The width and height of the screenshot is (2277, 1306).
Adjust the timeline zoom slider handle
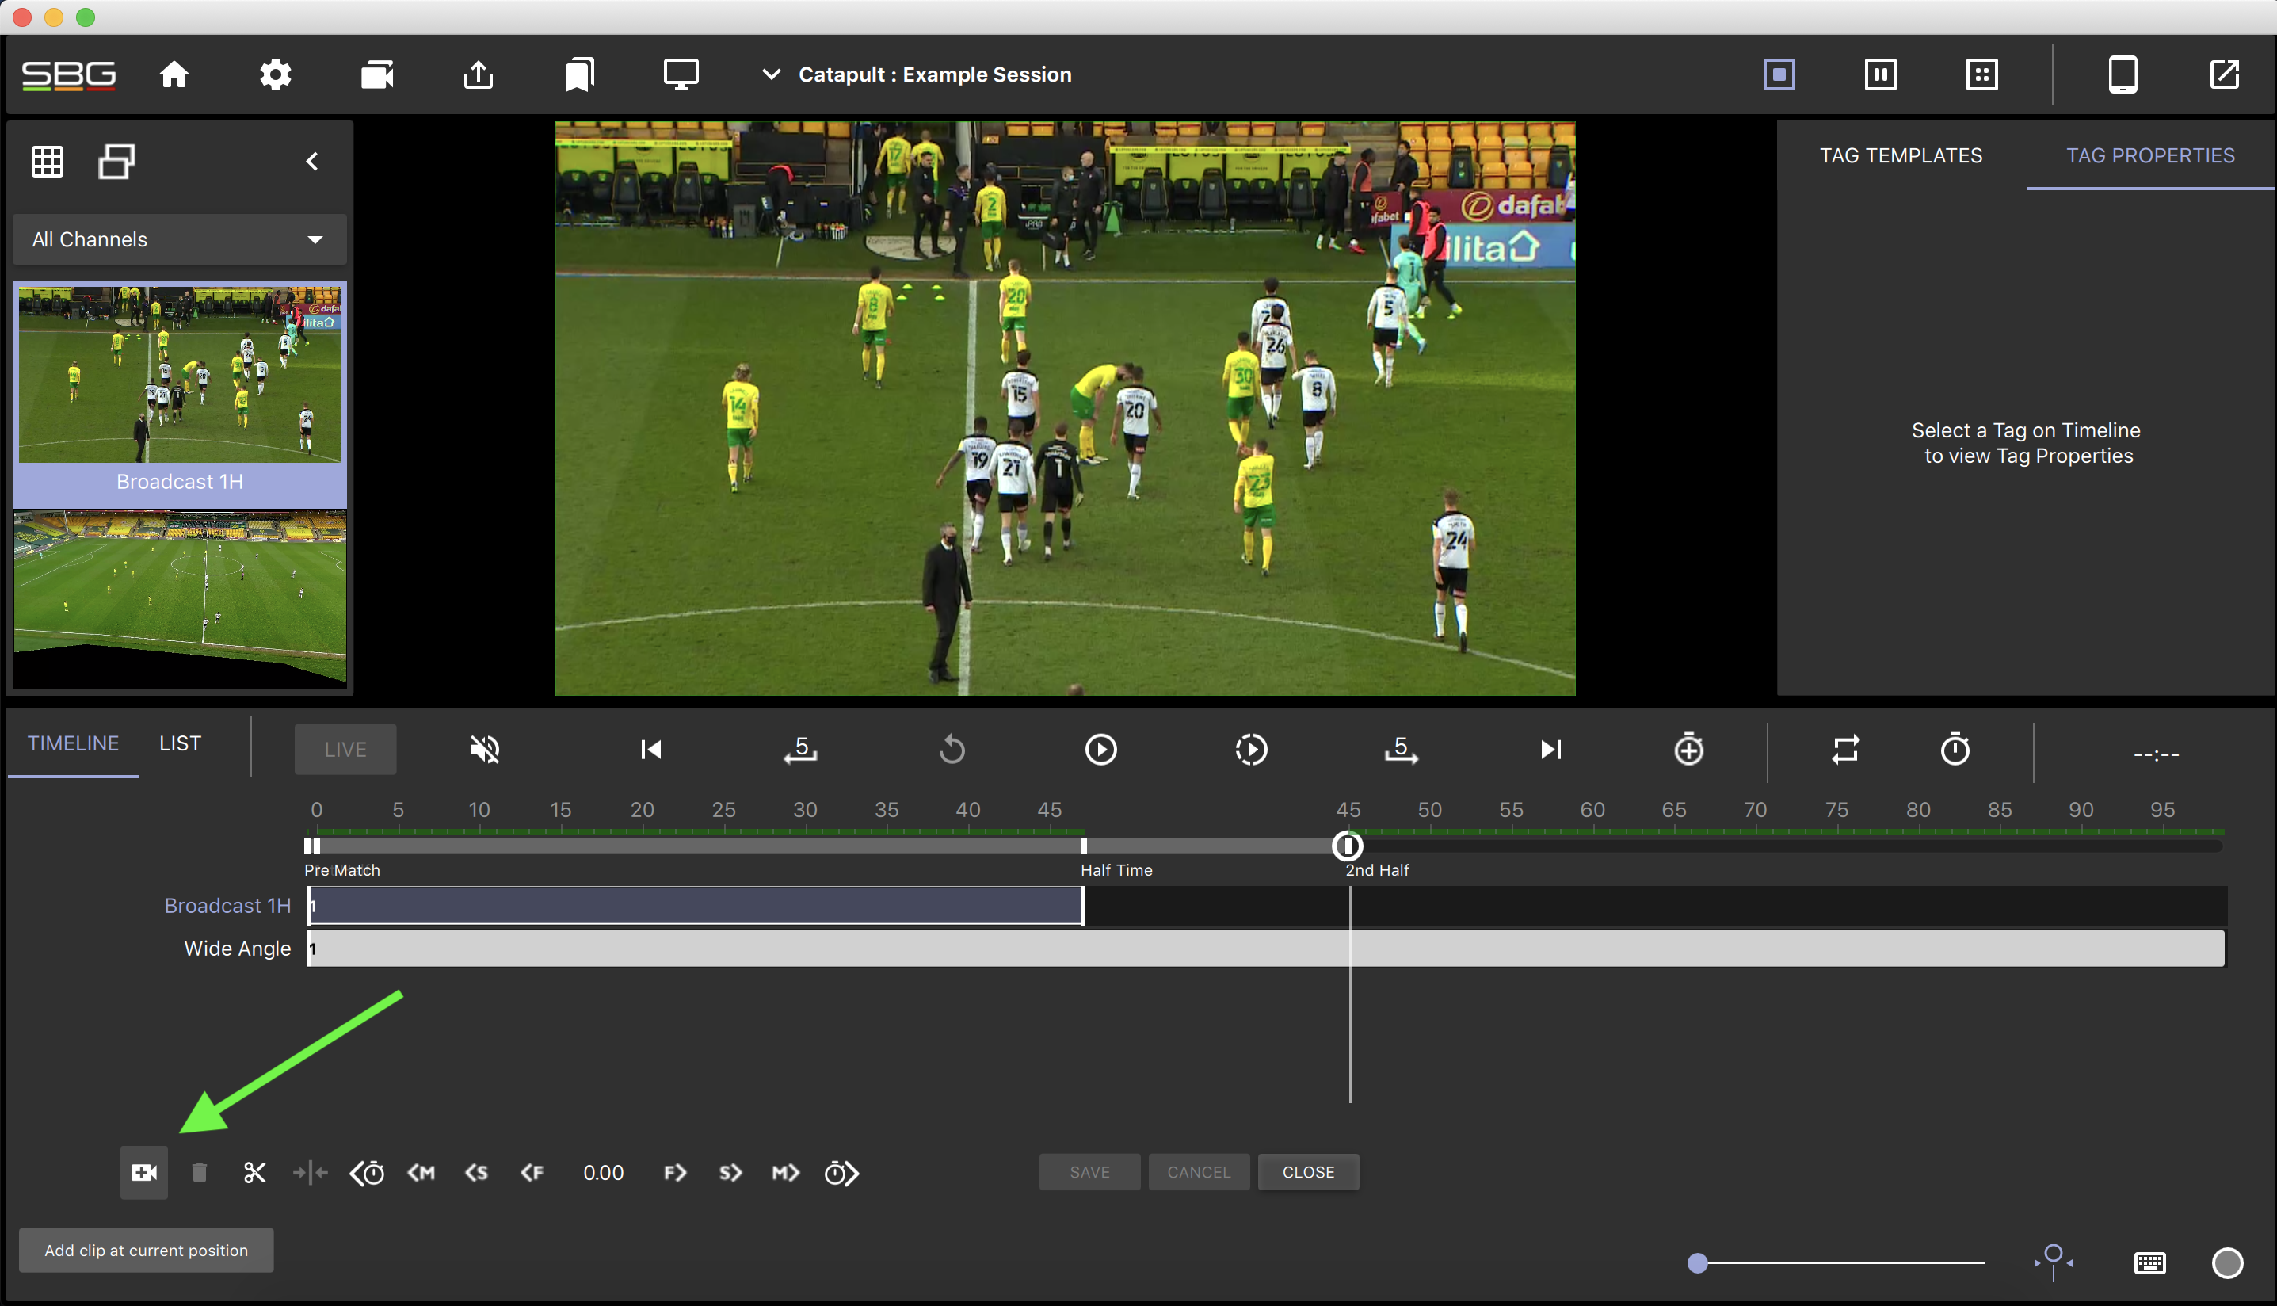click(x=1697, y=1263)
